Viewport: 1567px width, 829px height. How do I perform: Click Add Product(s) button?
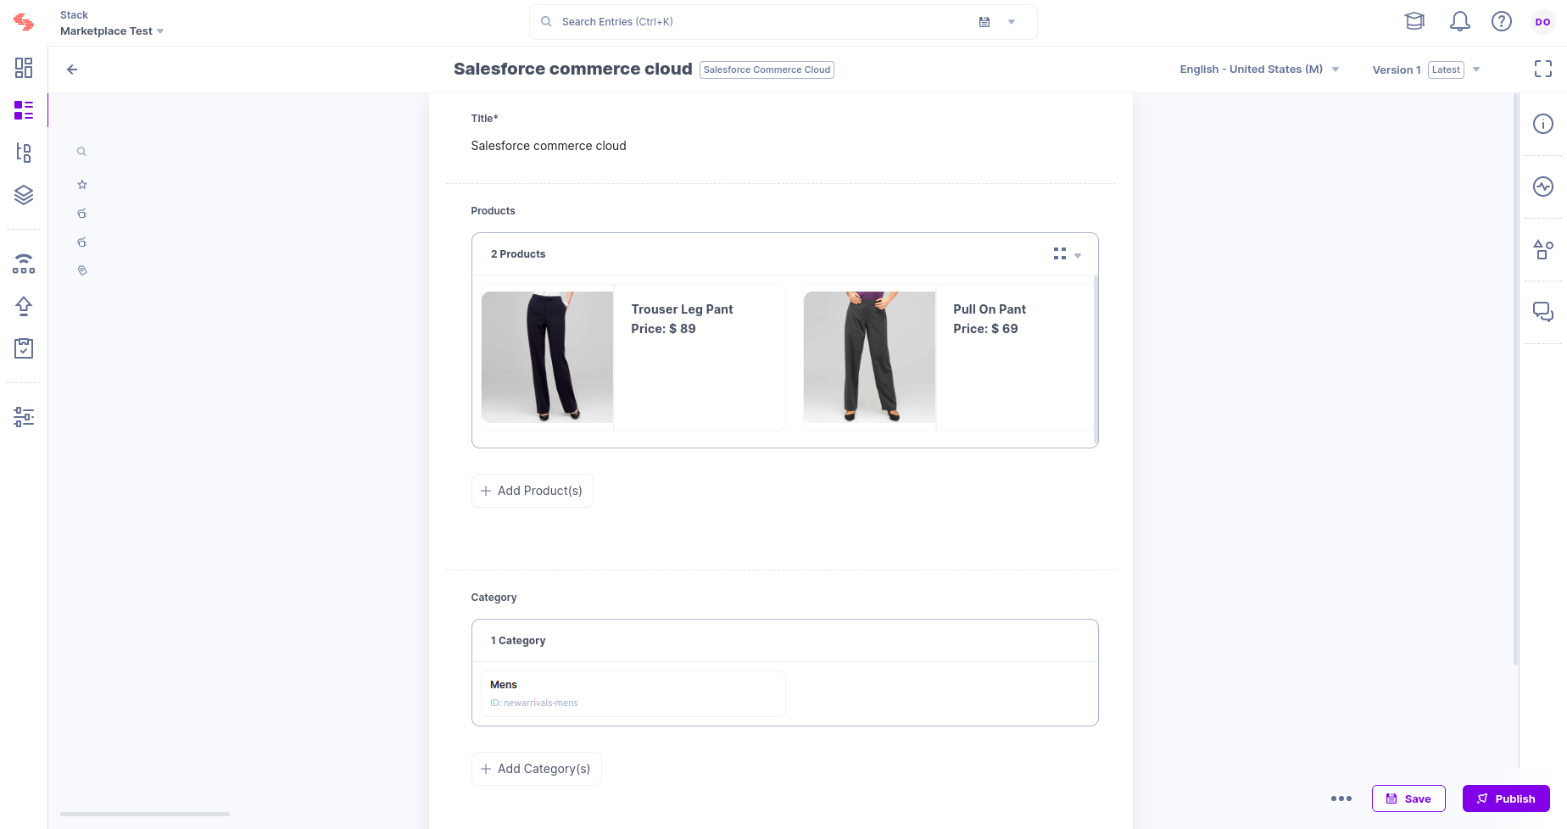pyautogui.click(x=532, y=491)
